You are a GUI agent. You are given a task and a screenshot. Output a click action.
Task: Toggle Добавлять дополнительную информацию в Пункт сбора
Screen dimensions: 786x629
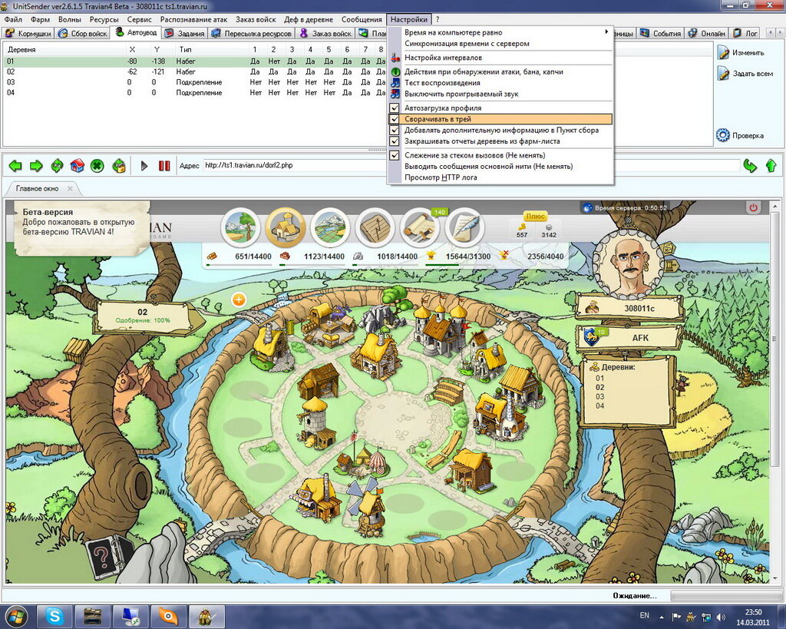500,131
